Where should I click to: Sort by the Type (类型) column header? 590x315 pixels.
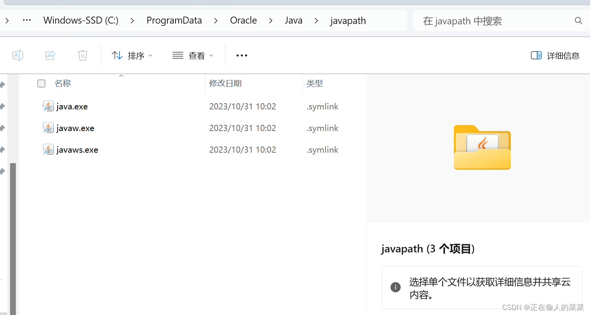pos(315,83)
